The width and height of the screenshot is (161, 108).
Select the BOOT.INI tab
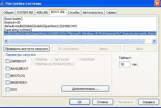pyautogui.click(x=58, y=12)
